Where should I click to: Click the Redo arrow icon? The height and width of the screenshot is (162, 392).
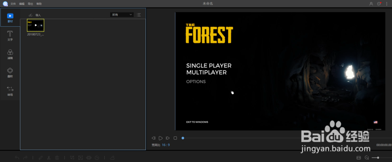25,158
